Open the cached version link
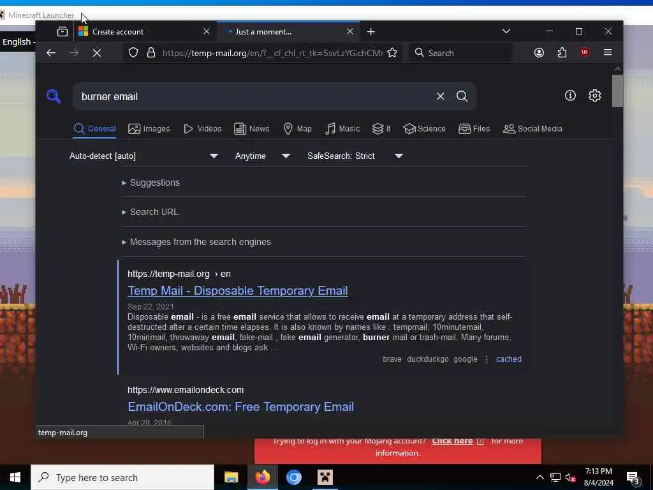653x490 pixels. [508, 359]
